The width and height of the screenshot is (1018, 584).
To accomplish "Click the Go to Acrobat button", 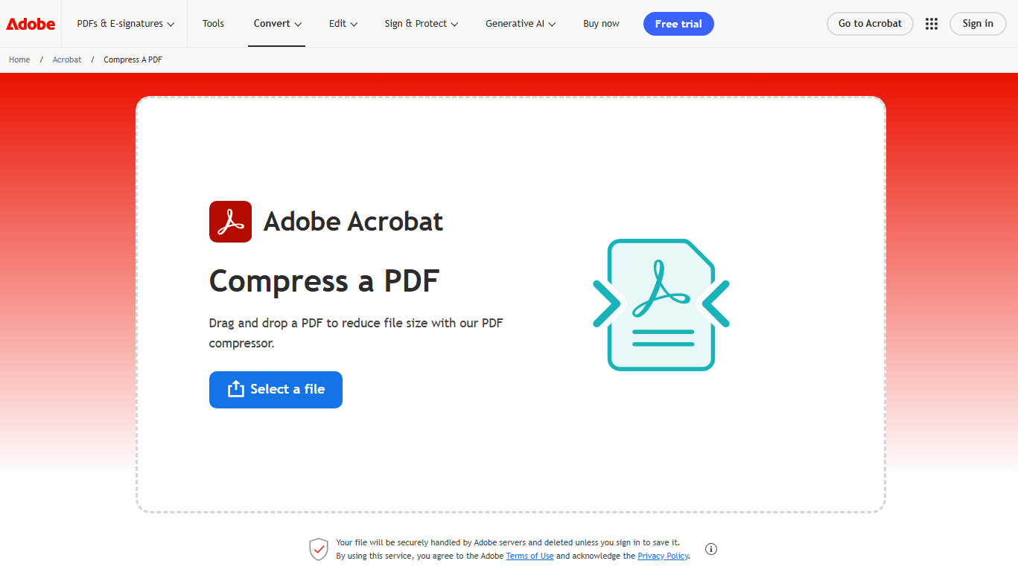I will pyautogui.click(x=870, y=24).
